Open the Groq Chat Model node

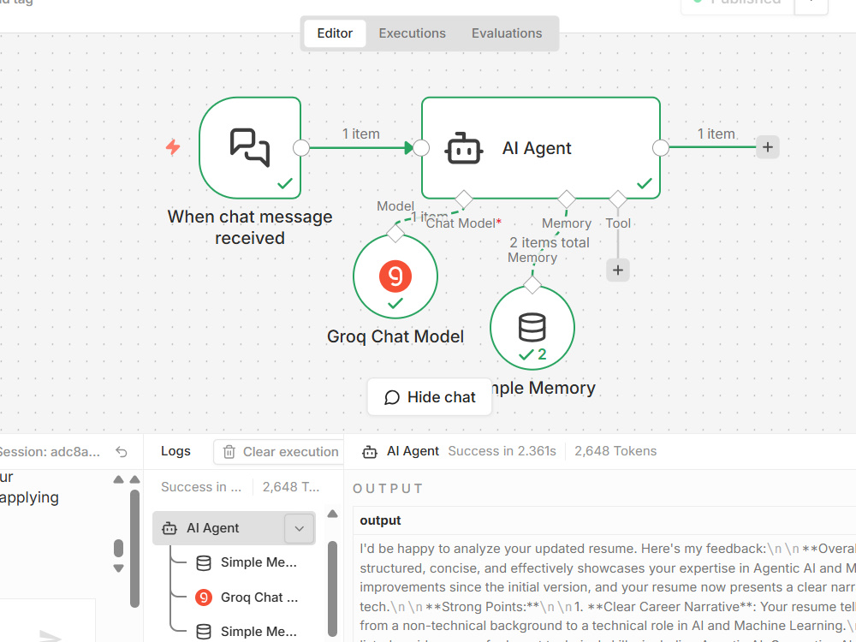395,276
